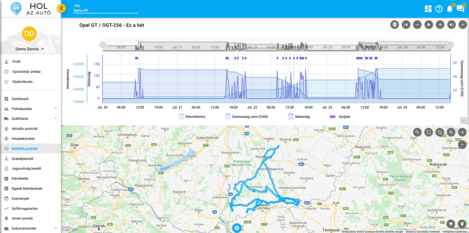This screenshot has height=233, width=469.
Task: Click the add location pin button
Action: pyautogui.click(x=395, y=24)
